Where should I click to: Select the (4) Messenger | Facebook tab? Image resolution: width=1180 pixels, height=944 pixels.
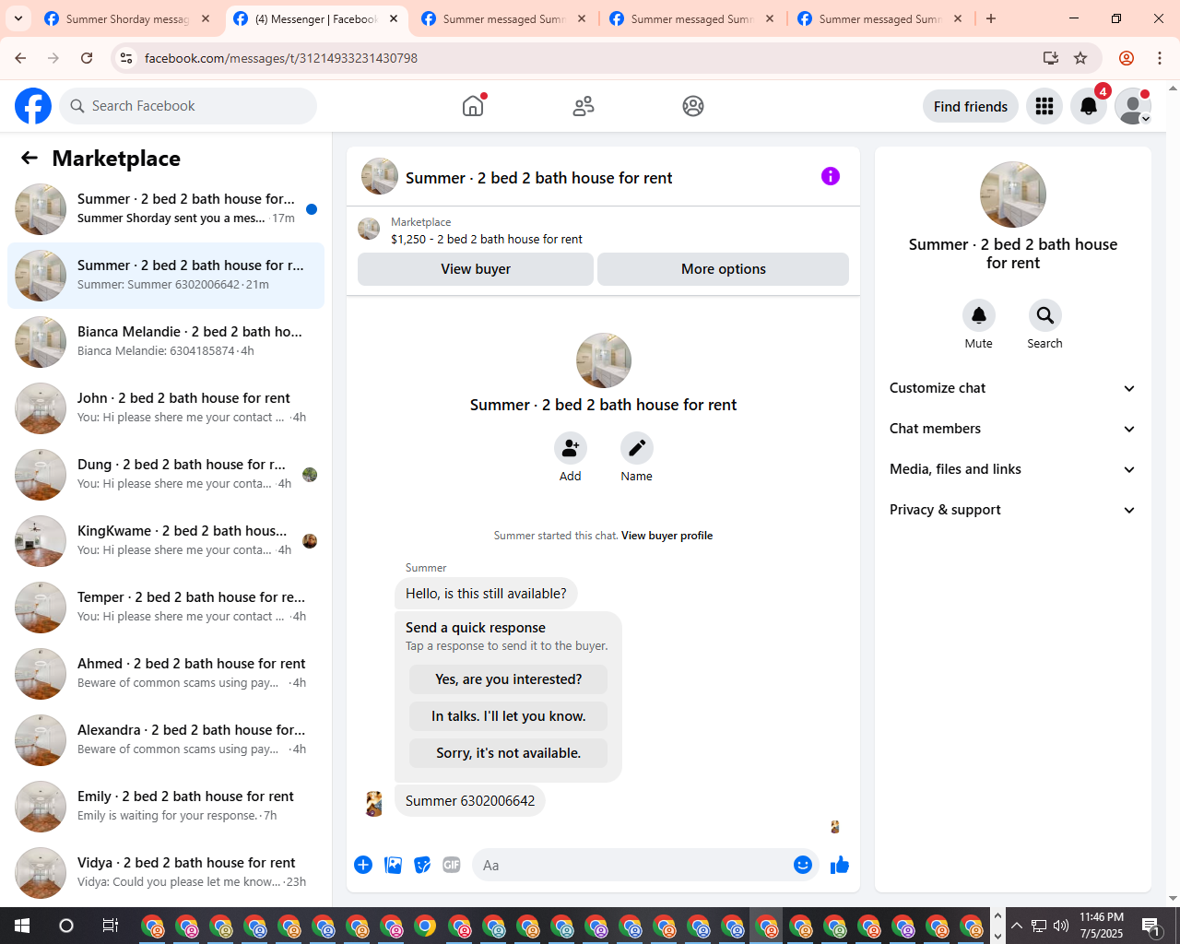(317, 18)
